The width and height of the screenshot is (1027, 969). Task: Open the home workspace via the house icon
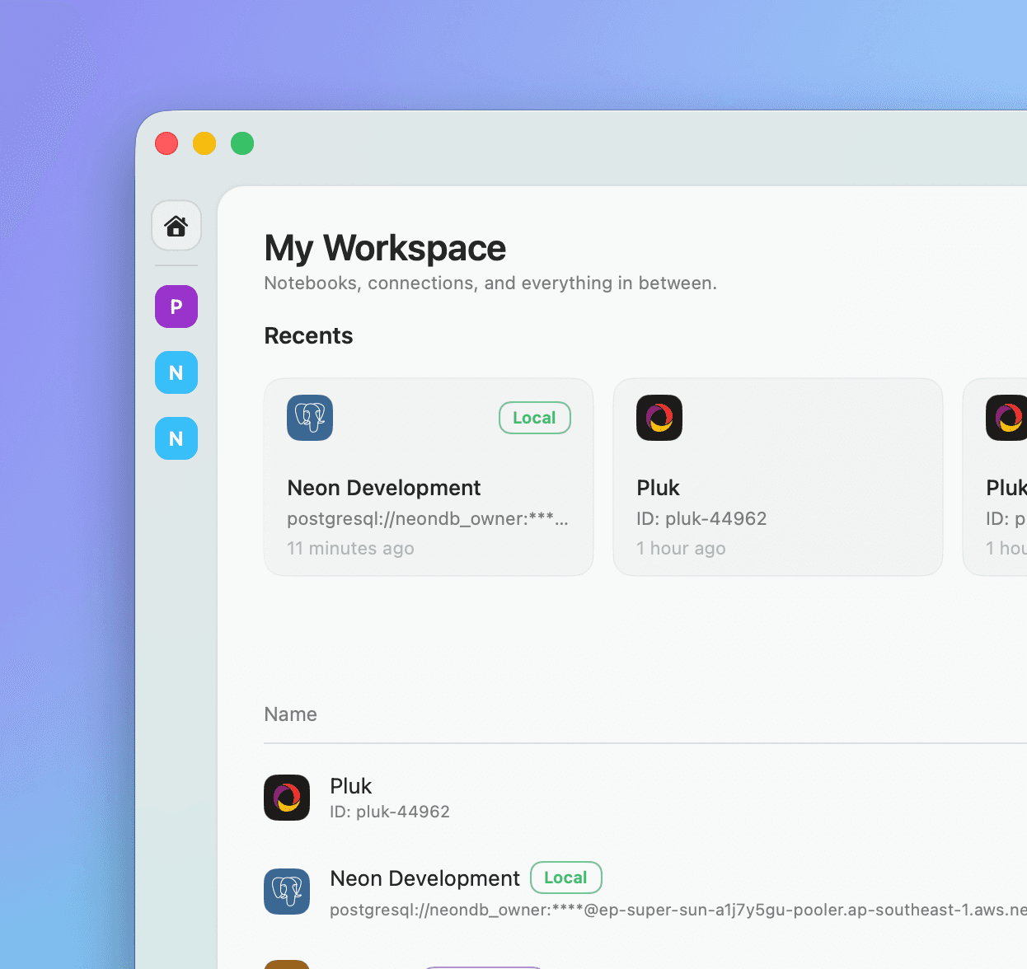pos(176,225)
